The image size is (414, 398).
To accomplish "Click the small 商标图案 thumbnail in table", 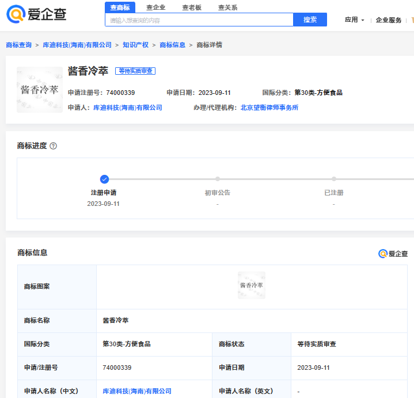I will 252,285.
